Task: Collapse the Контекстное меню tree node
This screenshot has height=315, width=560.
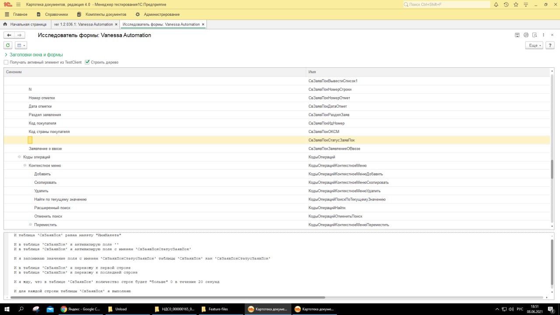Action: (25, 165)
